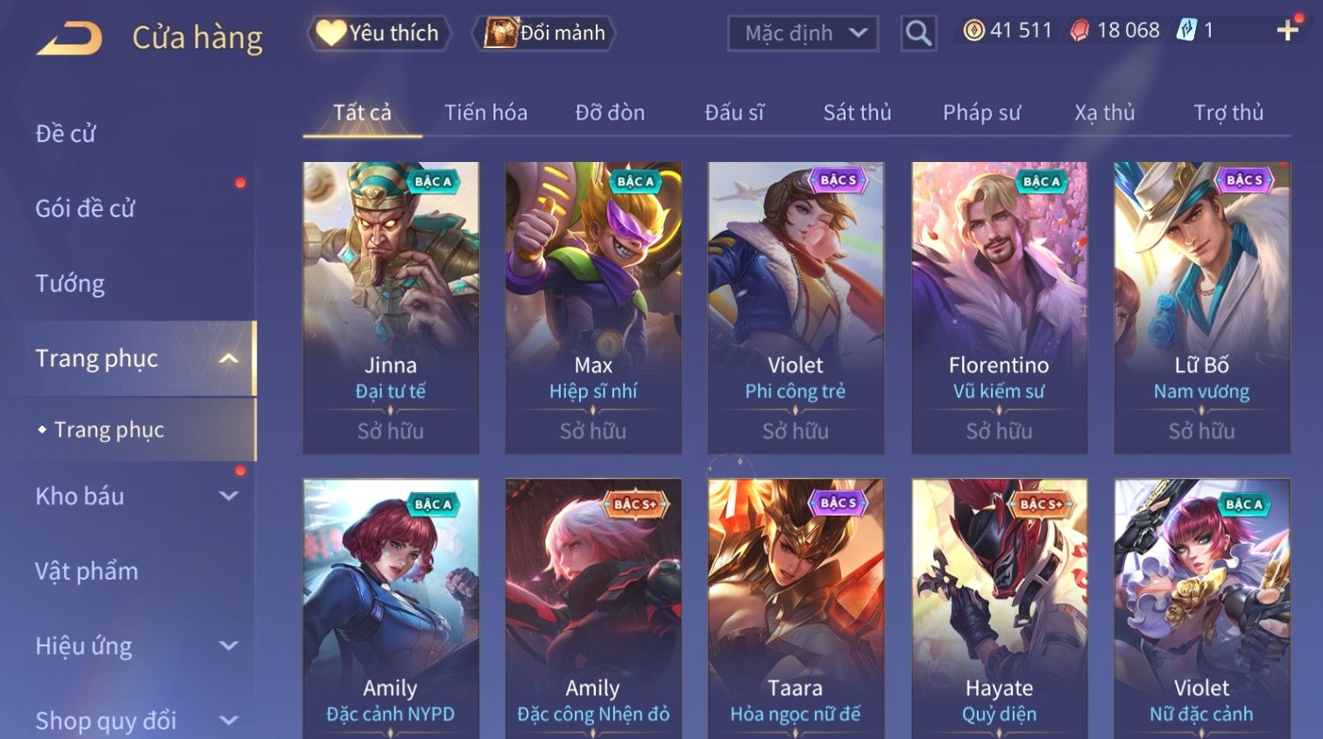
Task: Open Tướng in the sidebar
Action: 70,284
